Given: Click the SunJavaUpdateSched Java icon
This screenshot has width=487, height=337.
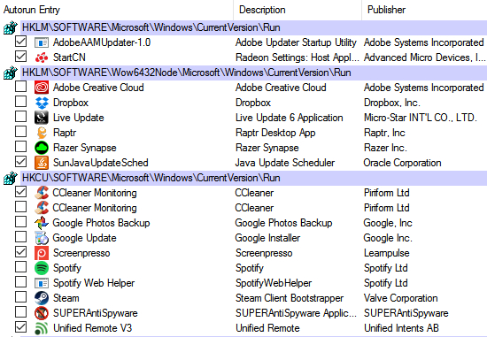Looking at the screenshot, I should pos(42,163).
